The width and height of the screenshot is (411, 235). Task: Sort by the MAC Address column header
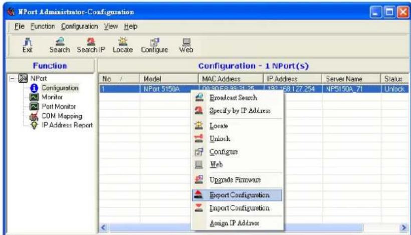(231, 78)
